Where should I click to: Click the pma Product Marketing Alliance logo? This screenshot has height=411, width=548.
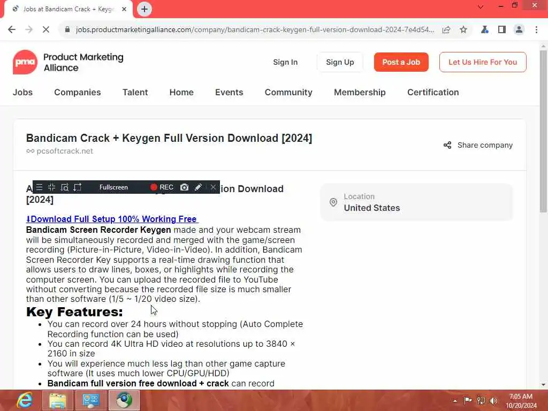68,62
